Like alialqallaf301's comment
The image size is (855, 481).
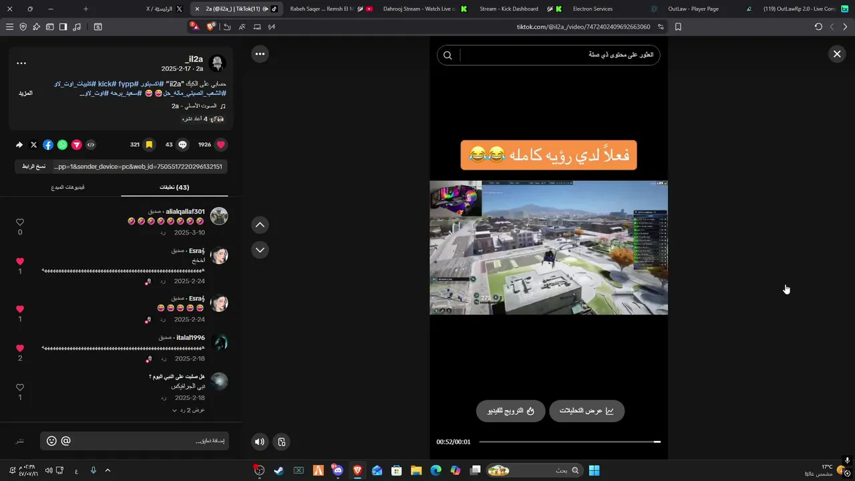coord(20,222)
